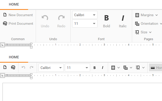The height and width of the screenshot is (101, 162).
Task: Toggle the large Italic button labeled Italic
Action: point(123,21)
